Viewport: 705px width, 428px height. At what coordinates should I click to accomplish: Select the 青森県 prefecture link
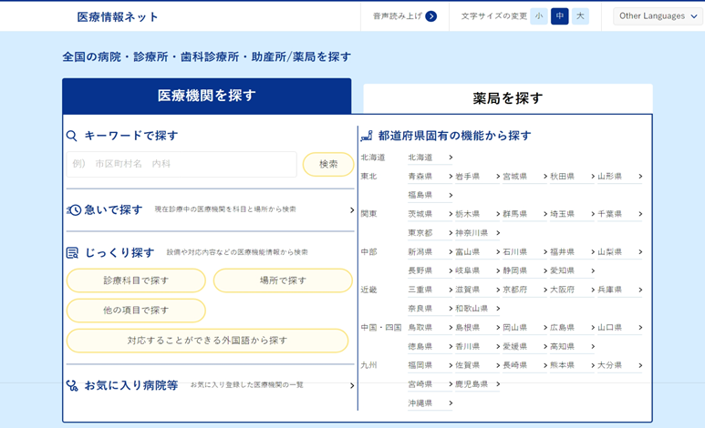click(430, 176)
